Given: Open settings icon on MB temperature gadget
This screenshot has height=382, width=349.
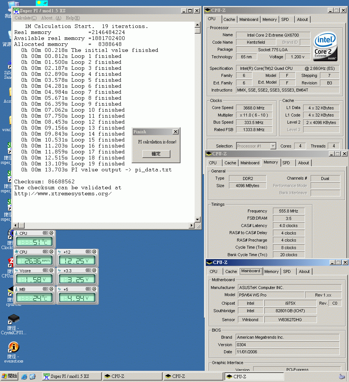Looking at the screenshot, I should (45, 289).
